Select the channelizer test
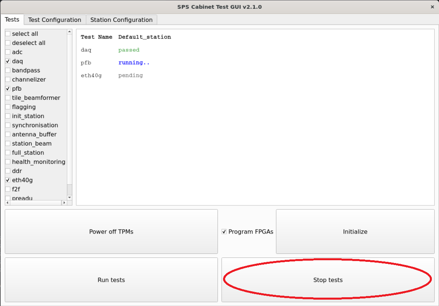Image resolution: width=439 pixels, height=306 pixels. pos(8,80)
